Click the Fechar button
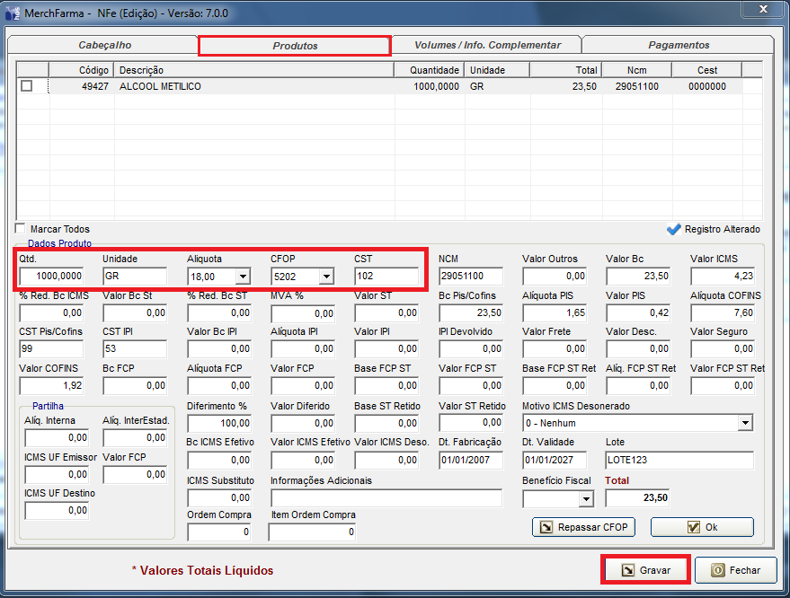This screenshot has height=598, width=790. pyautogui.click(x=735, y=570)
